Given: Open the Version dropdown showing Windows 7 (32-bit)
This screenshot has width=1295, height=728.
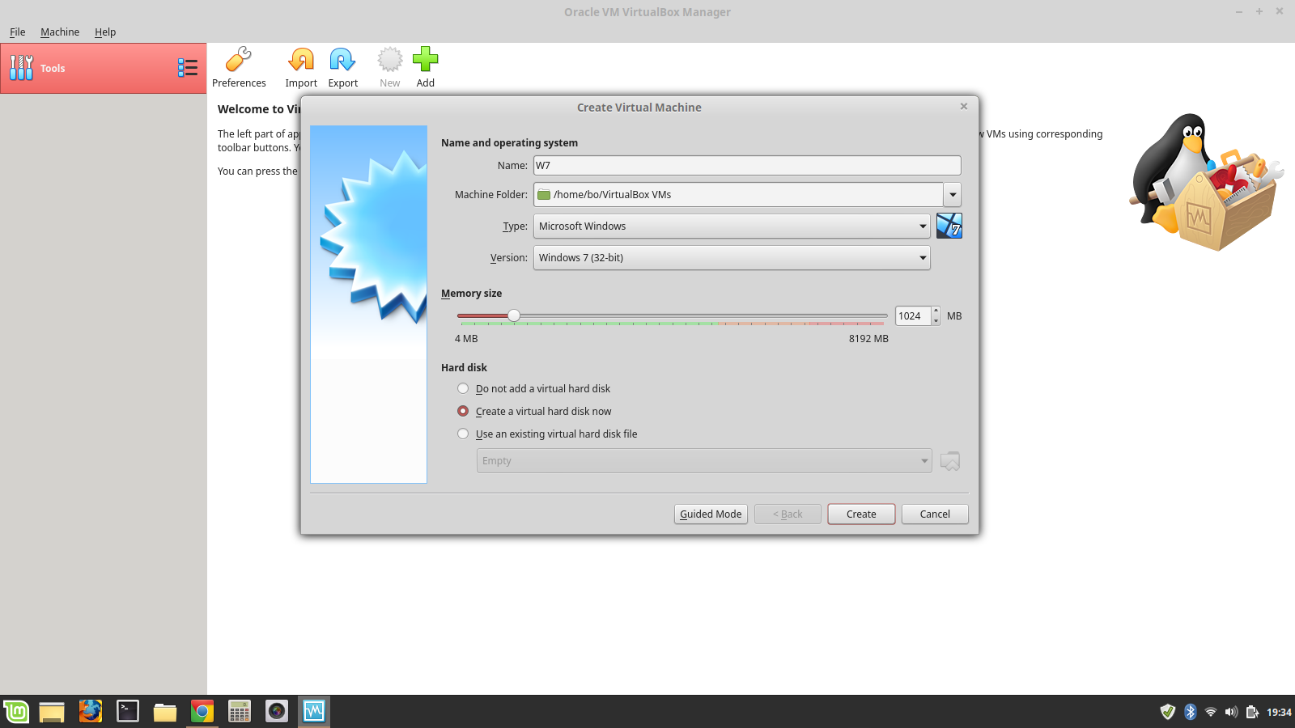Looking at the screenshot, I should tap(731, 258).
